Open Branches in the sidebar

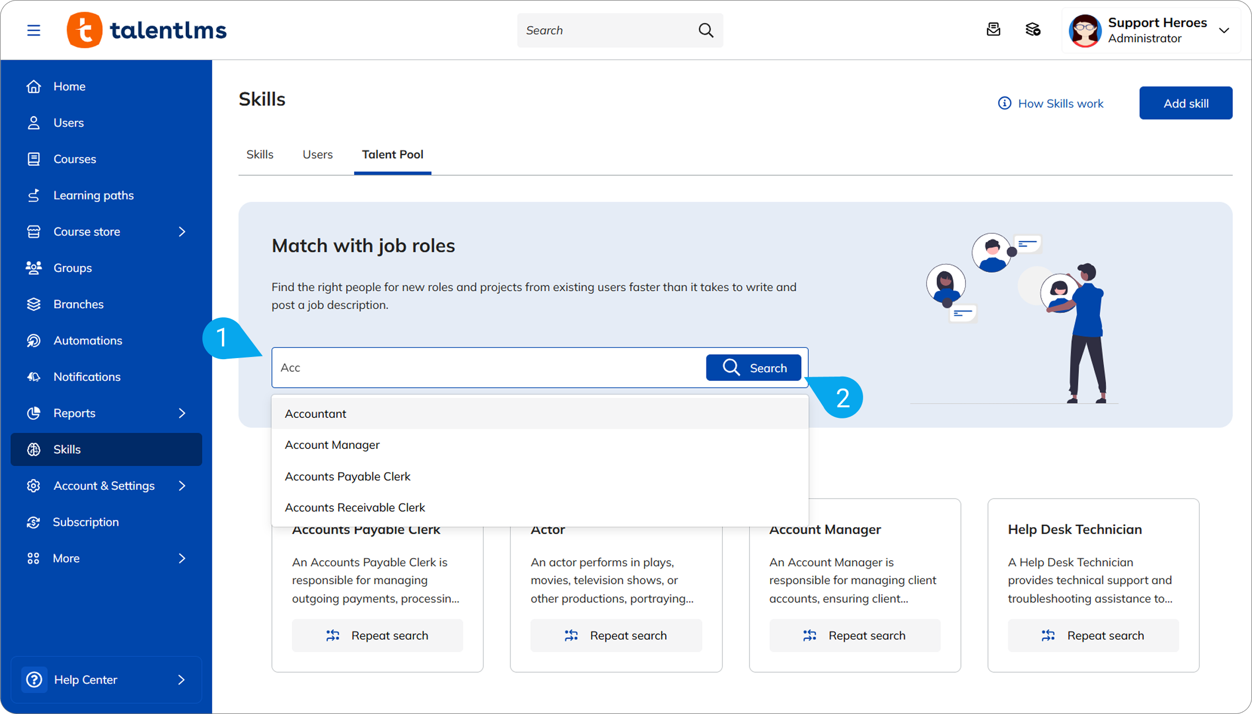tap(78, 304)
